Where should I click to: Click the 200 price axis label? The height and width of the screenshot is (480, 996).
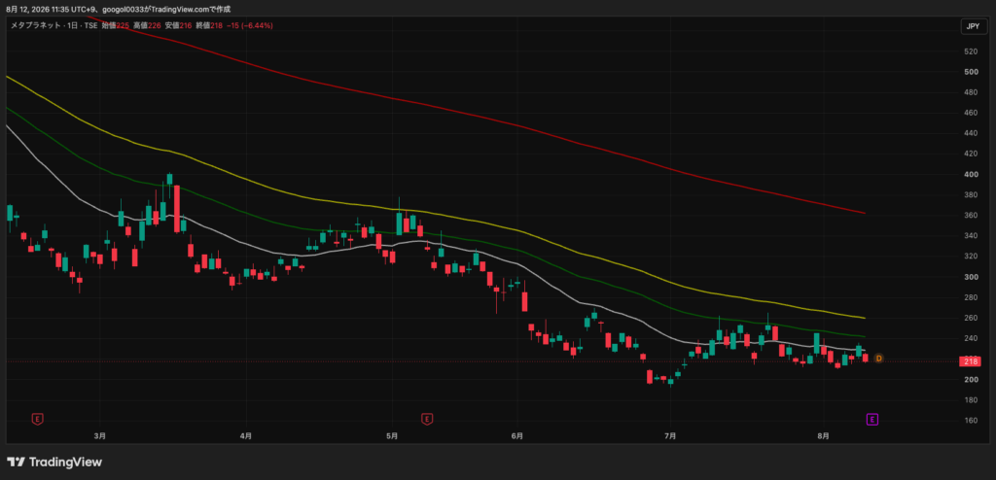tap(971, 380)
